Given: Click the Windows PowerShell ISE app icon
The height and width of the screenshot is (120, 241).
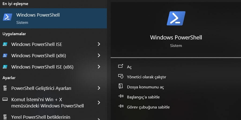Looking at the screenshot, I should (5, 44).
